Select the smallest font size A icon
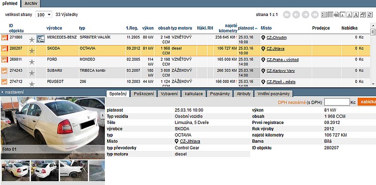Screen dimensions: 376x185 (343, 15)
